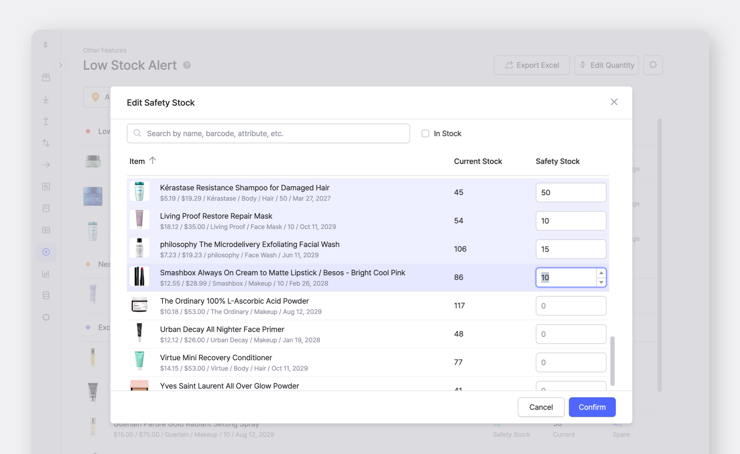Screen dimensions: 740x454
Task: Click the settings gear at sidebar bottom
Action: 46,317
